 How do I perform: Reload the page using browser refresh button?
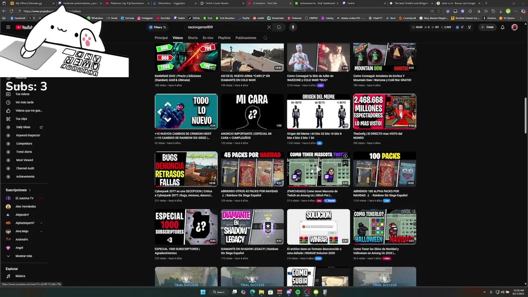[11, 11]
